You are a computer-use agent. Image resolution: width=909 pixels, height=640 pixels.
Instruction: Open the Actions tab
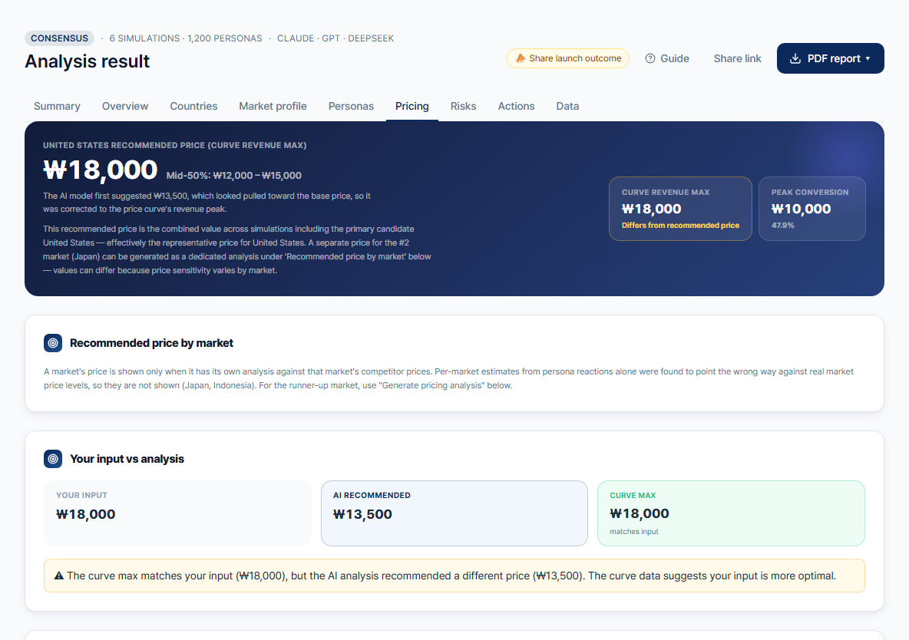(517, 106)
